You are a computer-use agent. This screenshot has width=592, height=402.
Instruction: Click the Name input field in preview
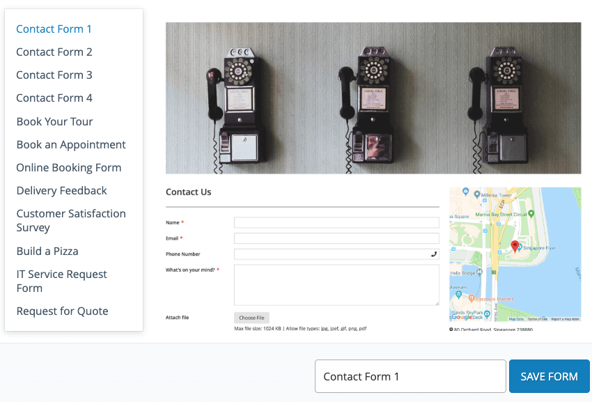tap(336, 223)
